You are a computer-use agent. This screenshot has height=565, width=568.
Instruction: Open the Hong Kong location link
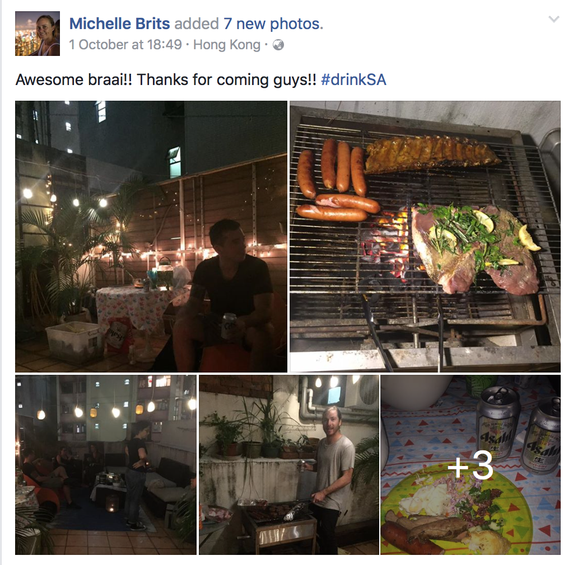[227, 45]
